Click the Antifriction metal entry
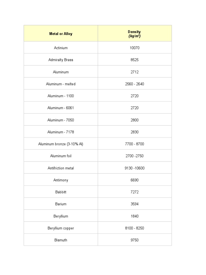Viewport: 206px width, 275px height. 61,168
